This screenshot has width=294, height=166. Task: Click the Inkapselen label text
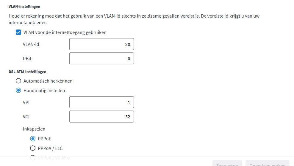click(x=34, y=129)
